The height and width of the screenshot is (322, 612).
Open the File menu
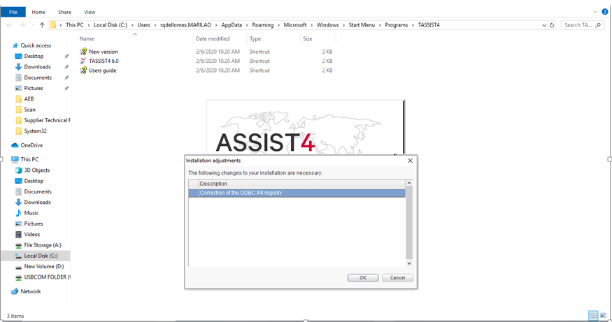pos(13,12)
